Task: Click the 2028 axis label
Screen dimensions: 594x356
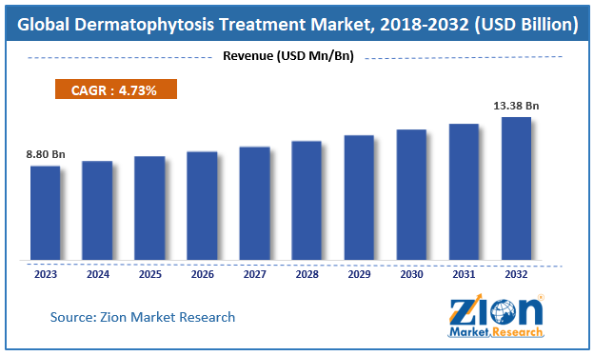Action: point(307,274)
